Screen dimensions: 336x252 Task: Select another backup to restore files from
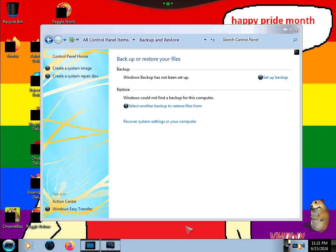(x=165, y=106)
